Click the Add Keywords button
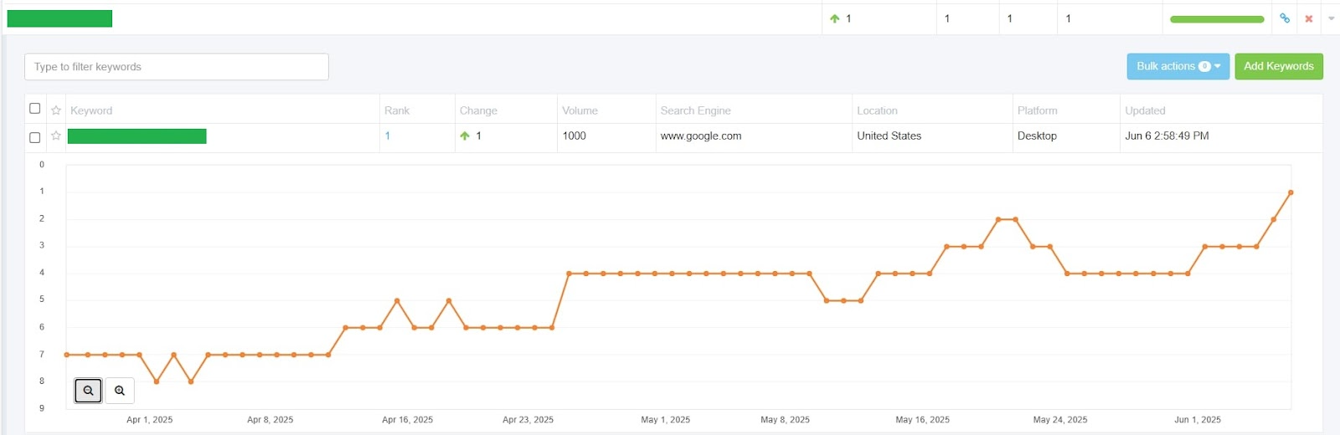This screenshot has height=435, width=1340. (x=1279, y=66)
